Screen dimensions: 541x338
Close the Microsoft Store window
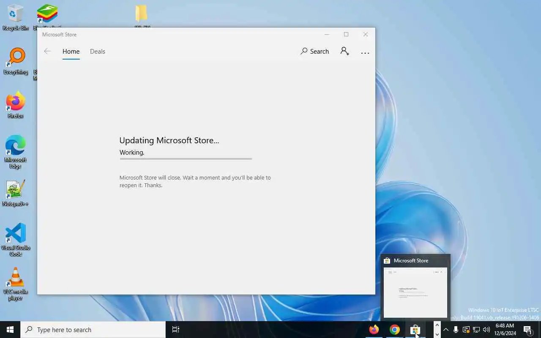(366, 34)
